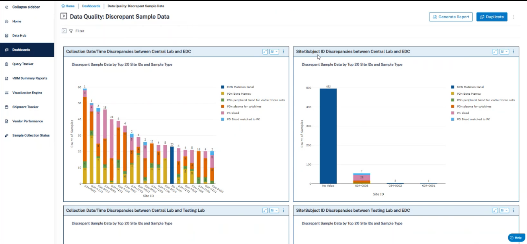
Task: Click the 034-0002 label on right chart axis
Action: [x=395, y=186]
